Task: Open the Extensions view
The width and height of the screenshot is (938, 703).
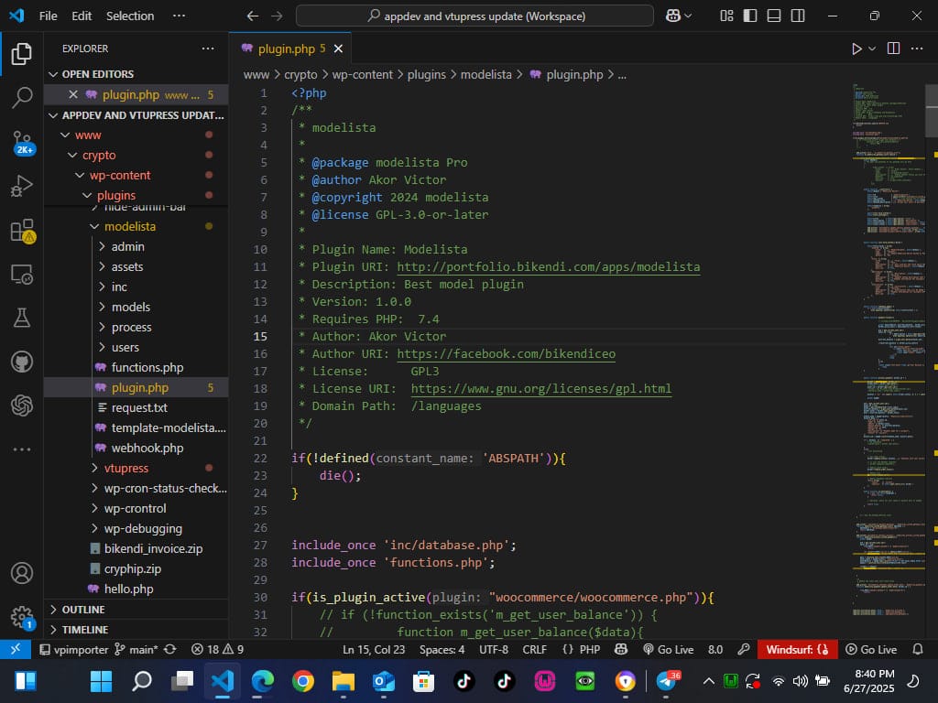Action: click(x=22, y=231)
